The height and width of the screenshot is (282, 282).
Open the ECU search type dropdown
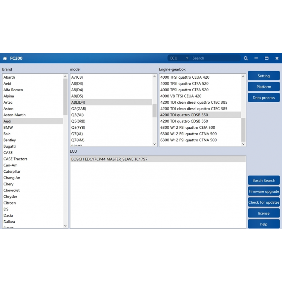coord(187,58)
